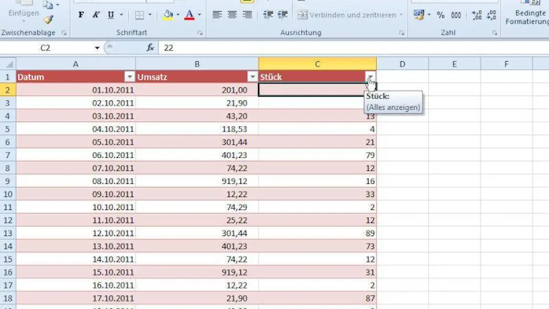Open the Stück column filter
This screenshot has width=549, height=309.
click(x=371, y=76)
